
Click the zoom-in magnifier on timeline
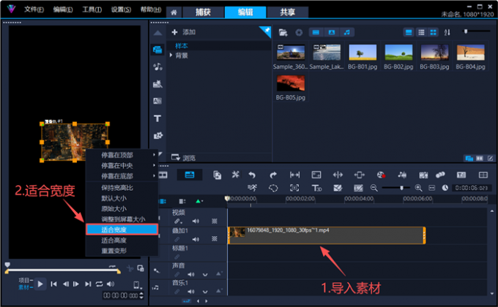419,188
